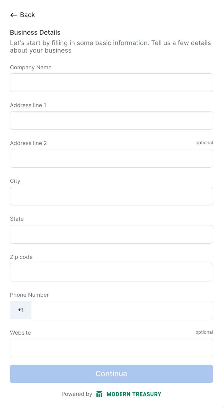Click the optional label near Website

tap(204, 332)
